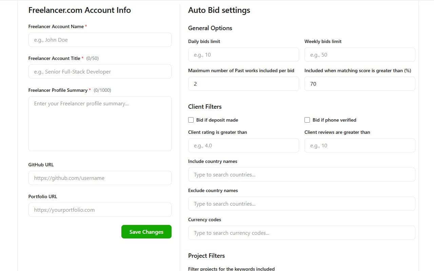Select the GitHub URL input

click(100, 178)
